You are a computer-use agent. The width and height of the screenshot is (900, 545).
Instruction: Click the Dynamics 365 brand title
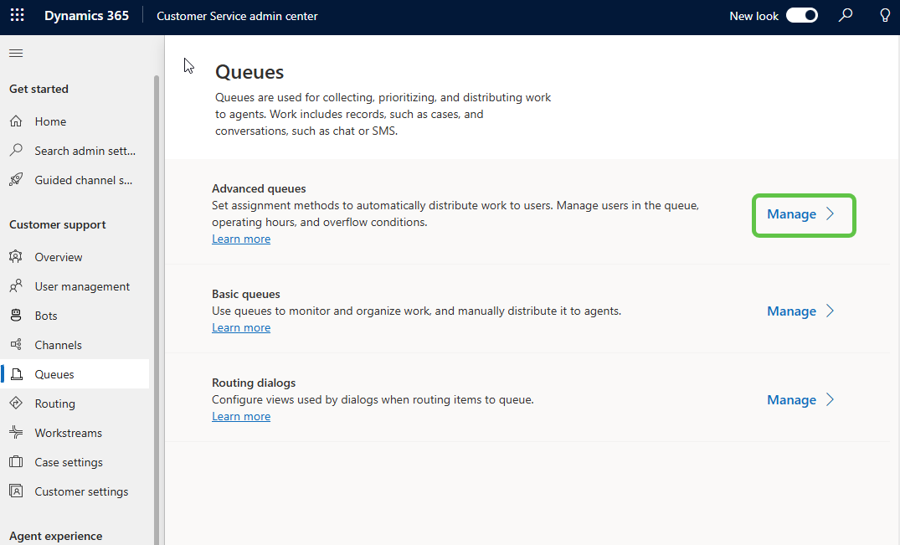[86, 16]
